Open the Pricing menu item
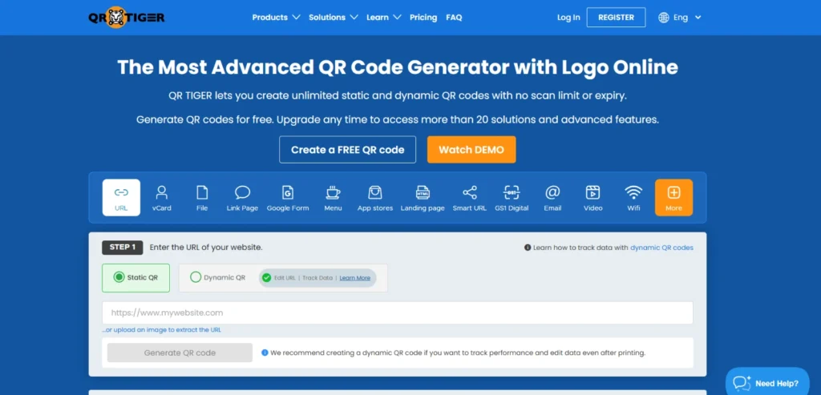Viewport: 821px width, 395px height. click(x=423, y=18)
